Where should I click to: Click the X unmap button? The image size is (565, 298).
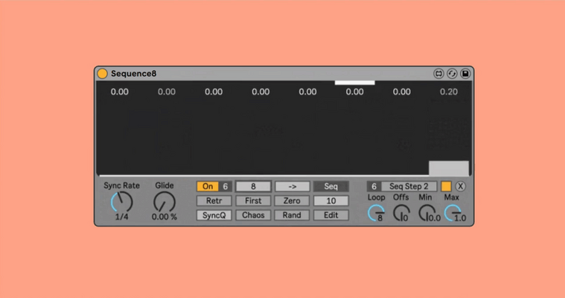click(460, 186)
